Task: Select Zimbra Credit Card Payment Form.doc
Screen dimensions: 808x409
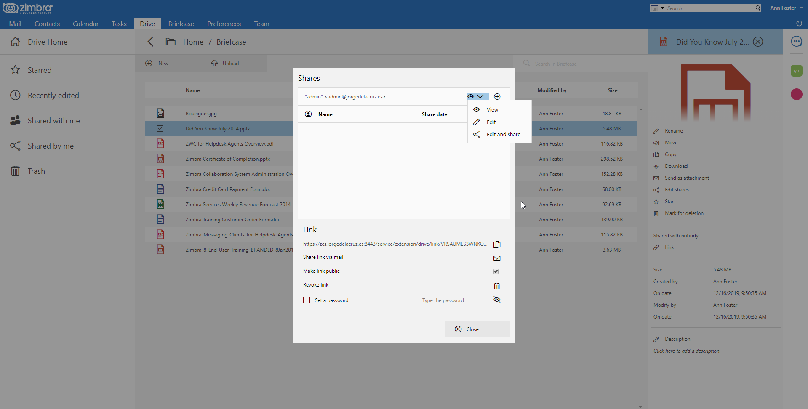Action: pos(228,189)
